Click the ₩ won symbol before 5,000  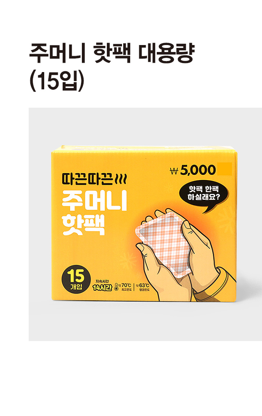click(174, 171)
